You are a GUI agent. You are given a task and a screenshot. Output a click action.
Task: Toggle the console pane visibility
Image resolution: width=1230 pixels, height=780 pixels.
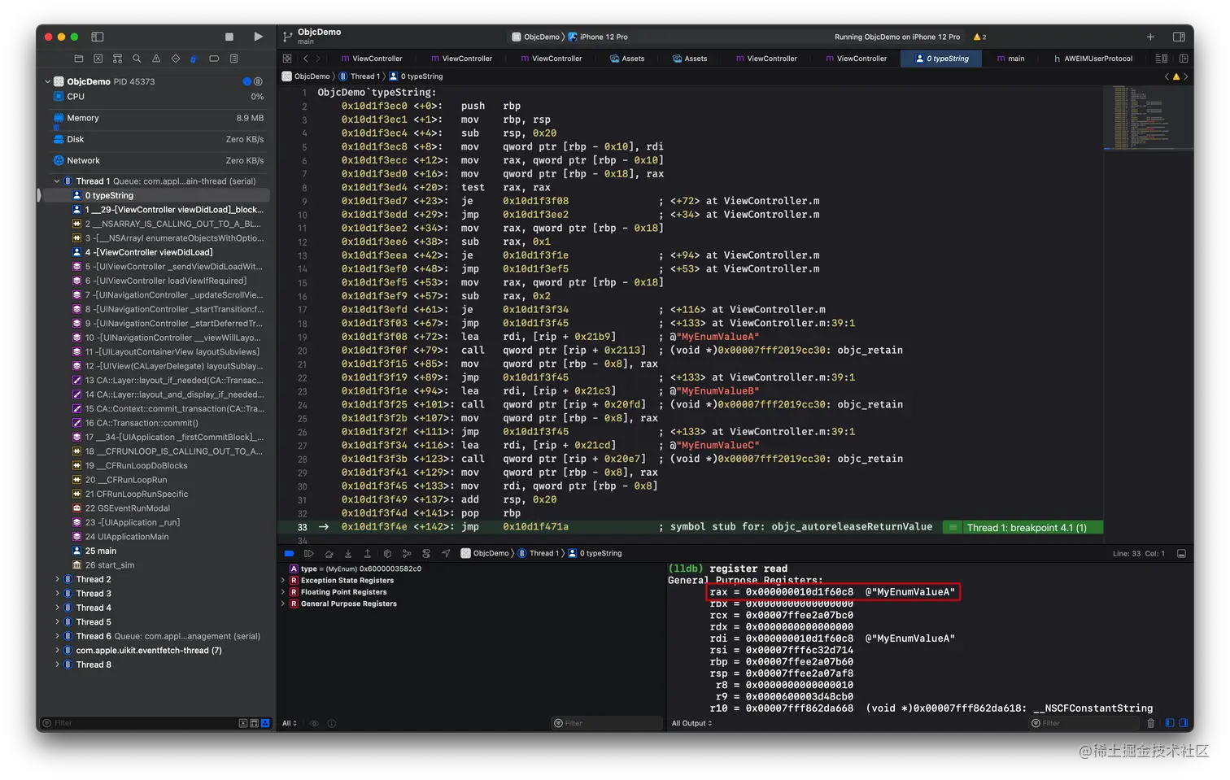click(1184, 723)
